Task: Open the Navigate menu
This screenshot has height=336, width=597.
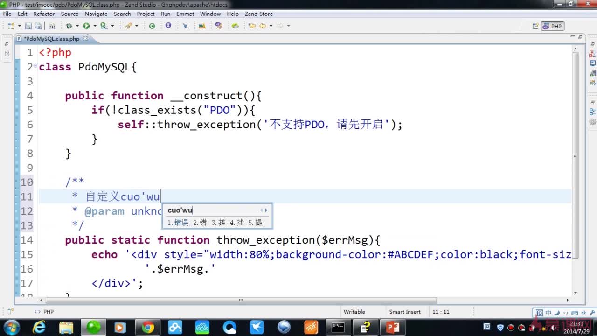Action: [x=96, y=14]
